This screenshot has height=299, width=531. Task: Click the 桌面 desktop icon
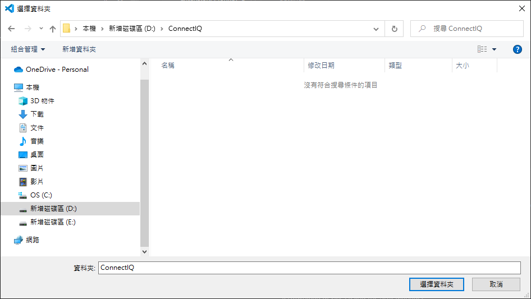(22, 155)
